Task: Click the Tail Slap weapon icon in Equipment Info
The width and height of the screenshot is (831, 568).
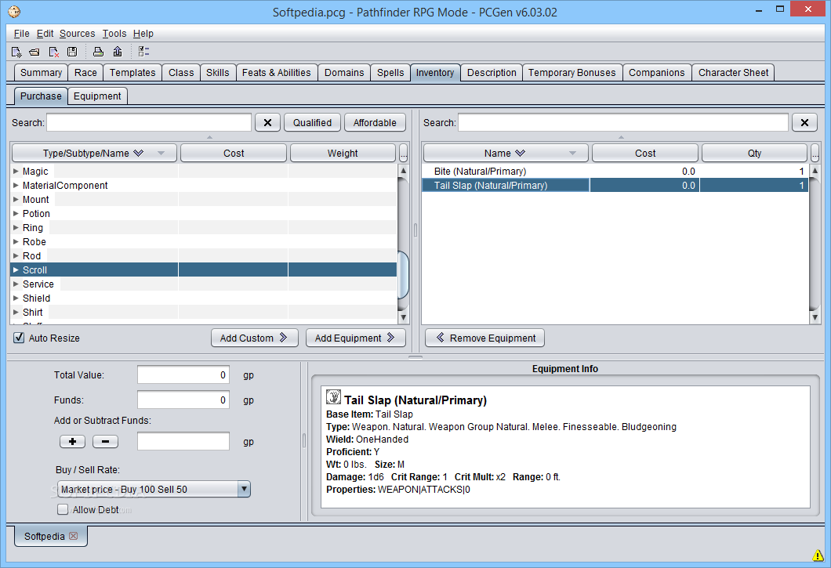Action: pos(333,397)
